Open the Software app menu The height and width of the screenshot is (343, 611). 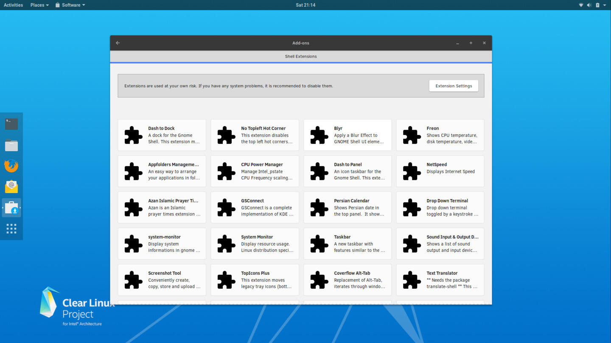pos(70,5)
